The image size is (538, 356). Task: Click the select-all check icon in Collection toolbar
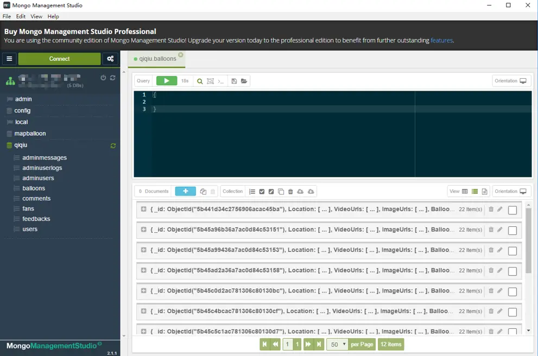(262, 192)
